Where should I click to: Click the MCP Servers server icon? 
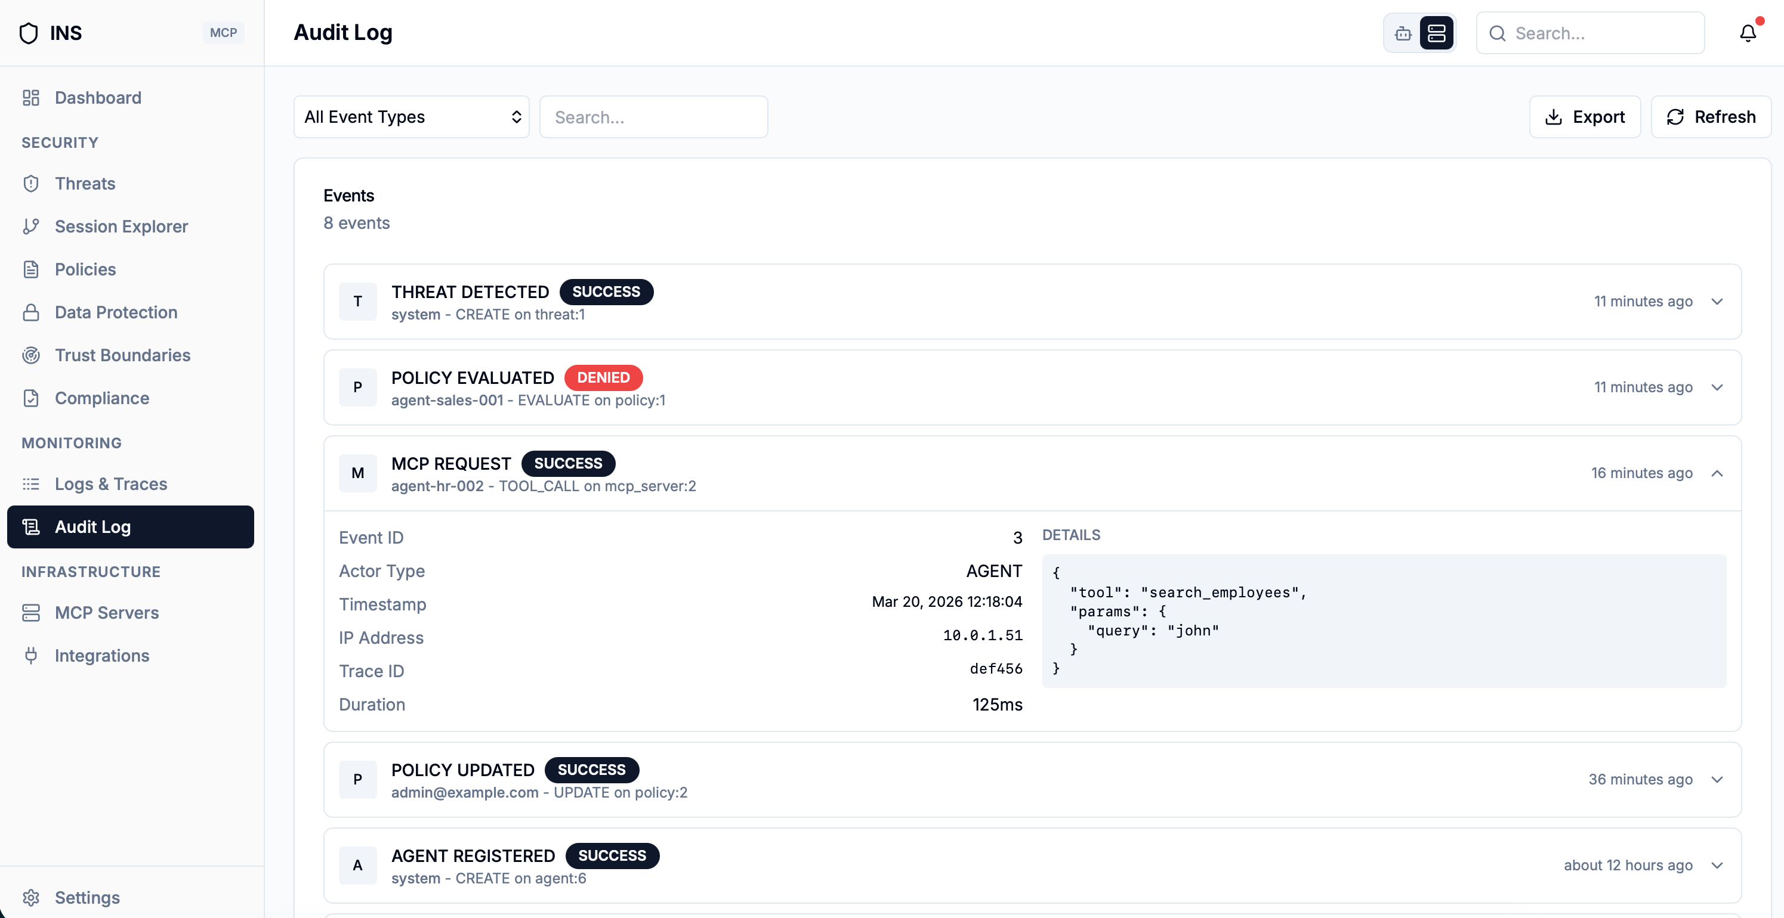[x=30, y=612]
